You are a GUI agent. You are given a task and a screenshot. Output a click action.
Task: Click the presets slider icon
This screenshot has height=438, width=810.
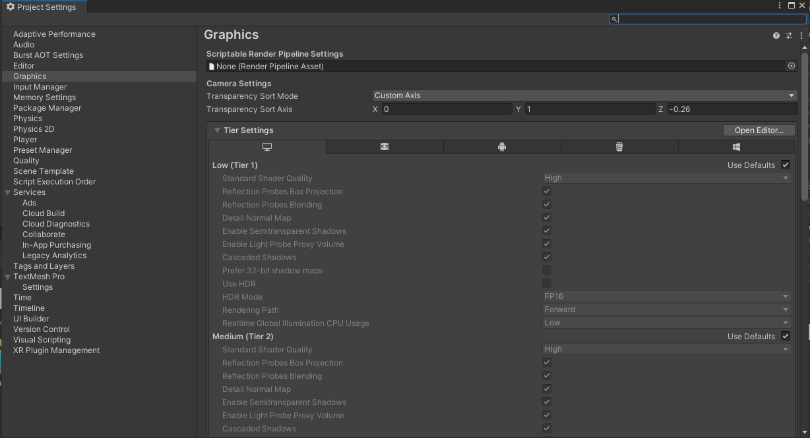[x=789, y=36]
